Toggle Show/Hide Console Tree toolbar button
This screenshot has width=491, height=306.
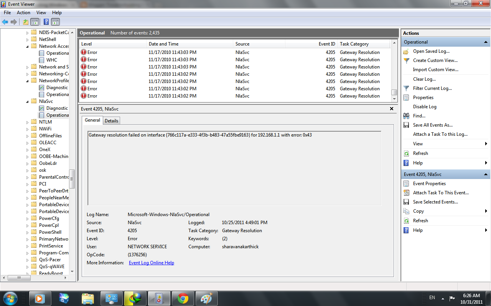[x=35, y=22]
